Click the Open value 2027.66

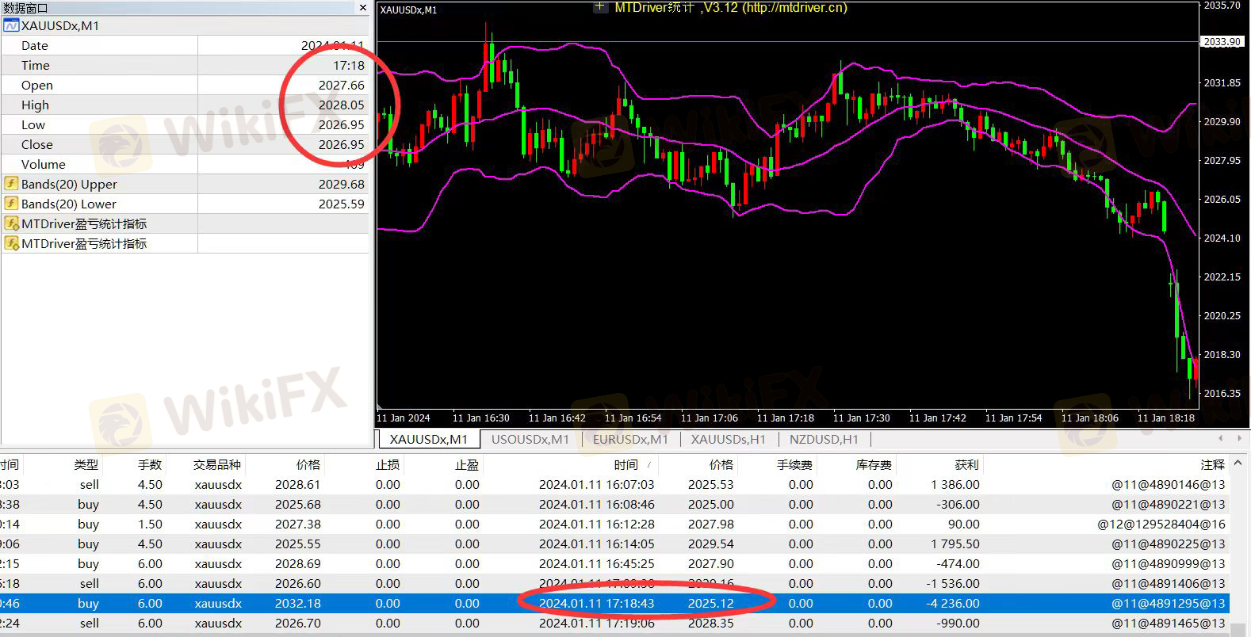(x=342, y=85)
